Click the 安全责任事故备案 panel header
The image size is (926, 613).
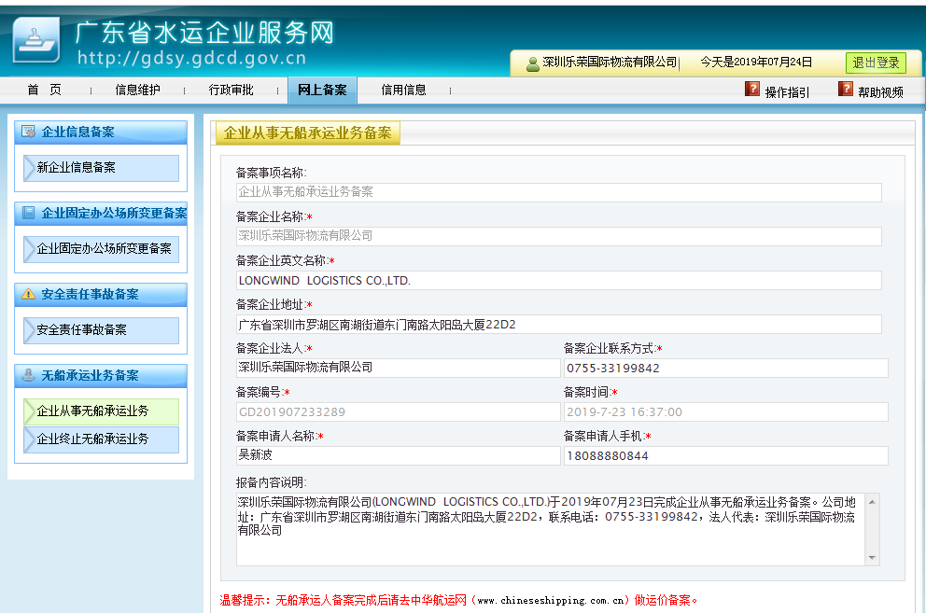(x=101, y=294)
